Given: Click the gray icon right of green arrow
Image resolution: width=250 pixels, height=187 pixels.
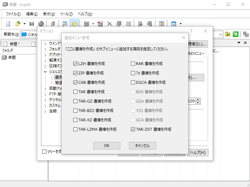Looking at the screenshot, I should (246, 34).
